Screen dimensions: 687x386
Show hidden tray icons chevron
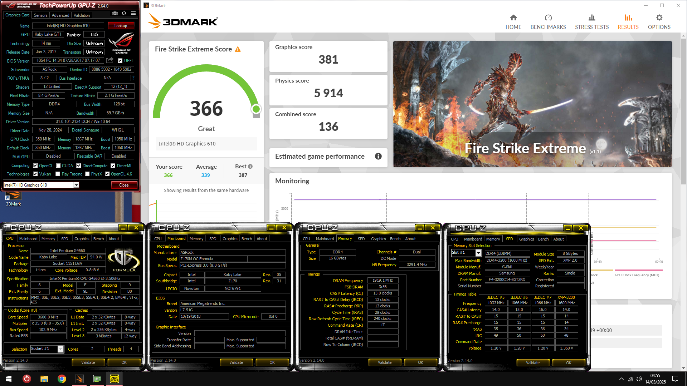[622, 379]
